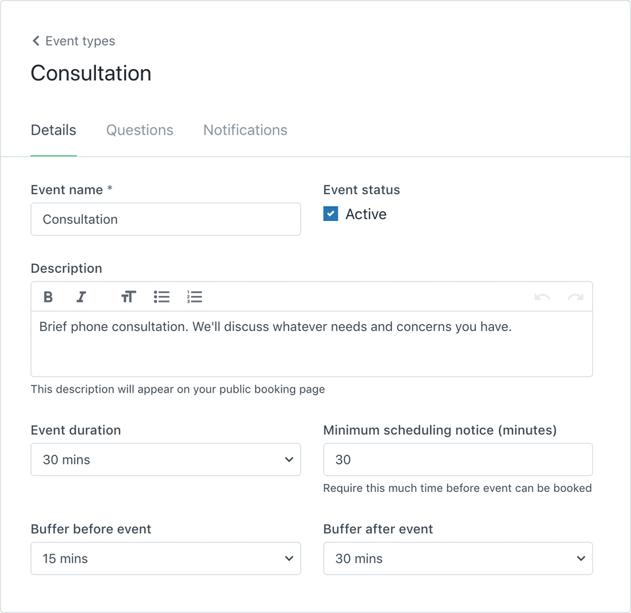Click the Active label text
This screenshot has height=613, width=631.
(366, 214)
